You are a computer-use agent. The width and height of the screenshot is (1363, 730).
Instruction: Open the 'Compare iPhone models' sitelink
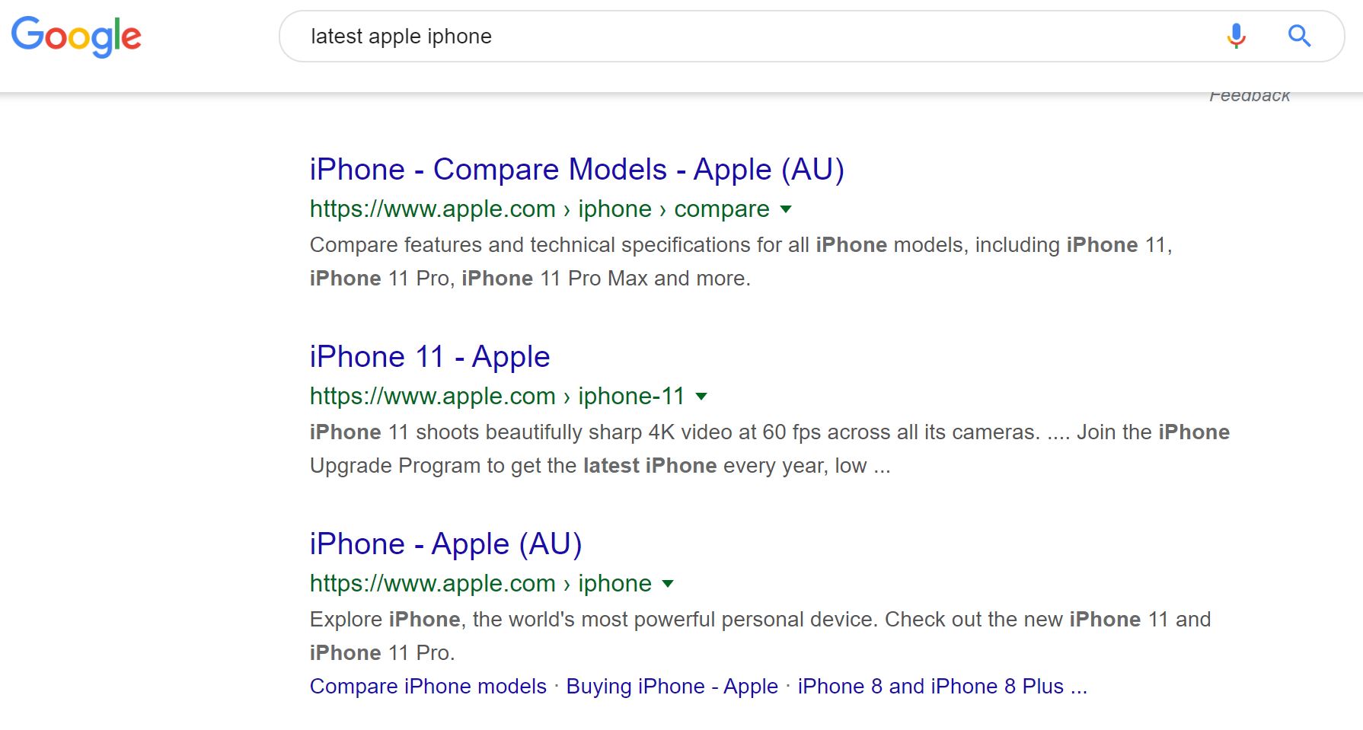[428, 687]
